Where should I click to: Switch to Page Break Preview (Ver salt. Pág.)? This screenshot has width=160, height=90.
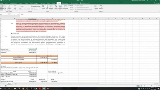pos(5,8)
